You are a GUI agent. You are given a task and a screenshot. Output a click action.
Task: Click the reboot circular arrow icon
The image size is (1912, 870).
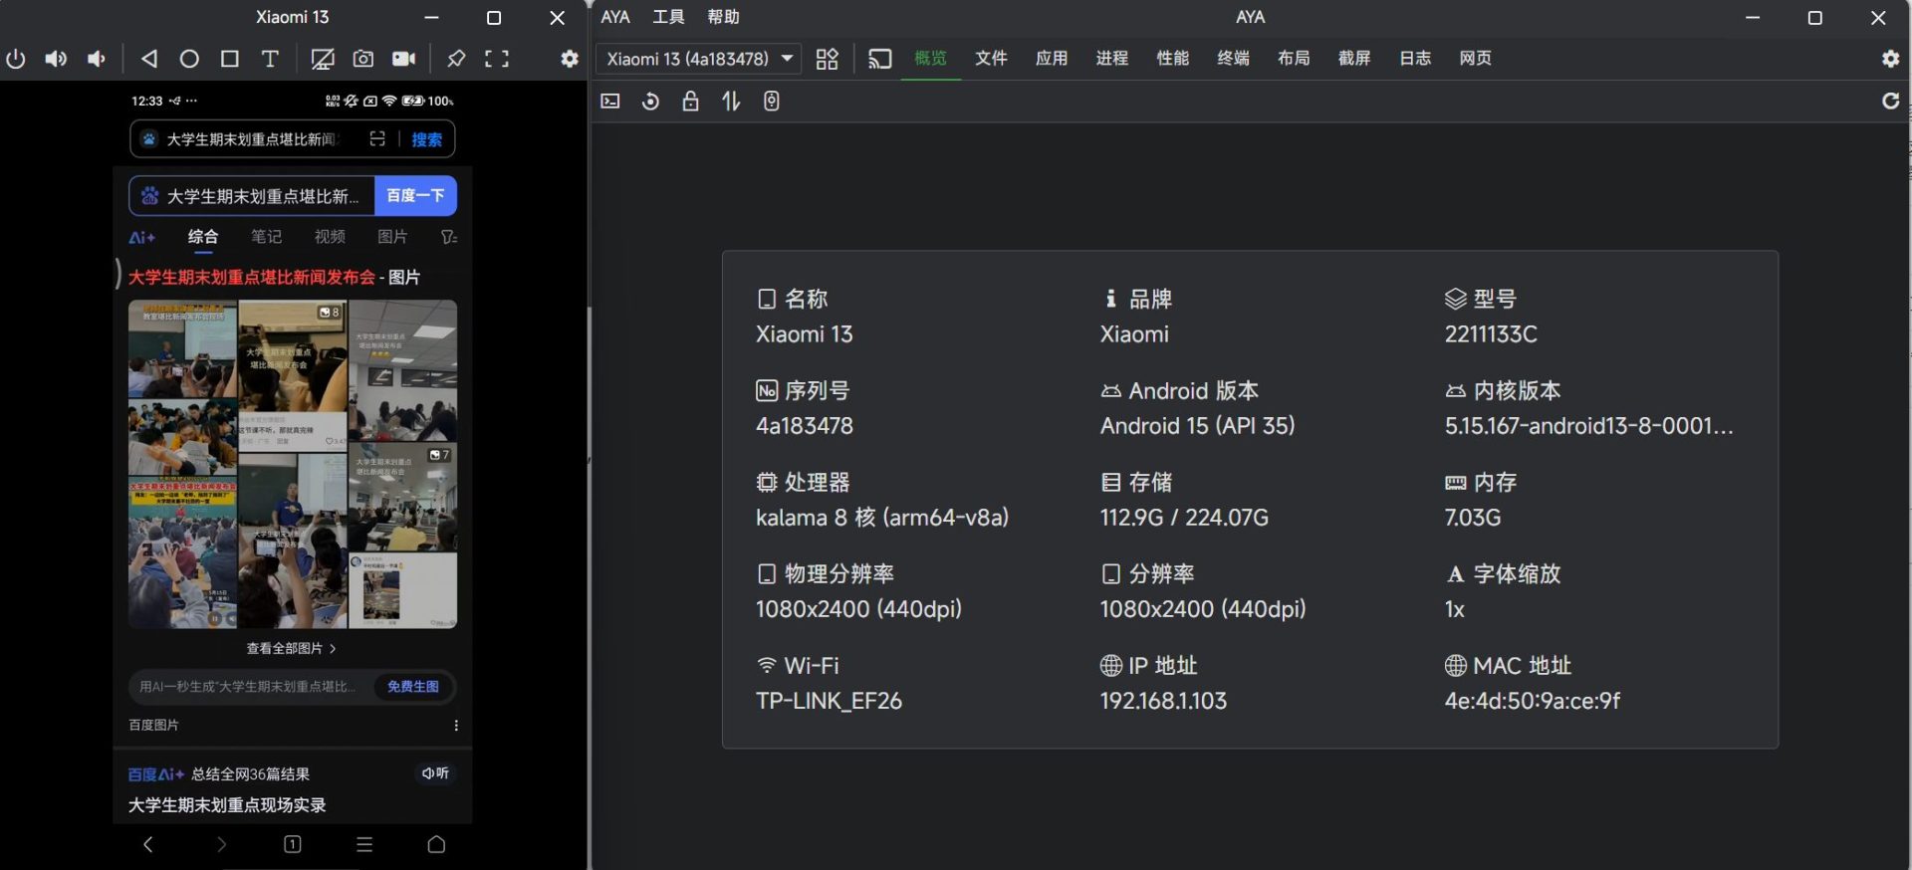point(650,101)
